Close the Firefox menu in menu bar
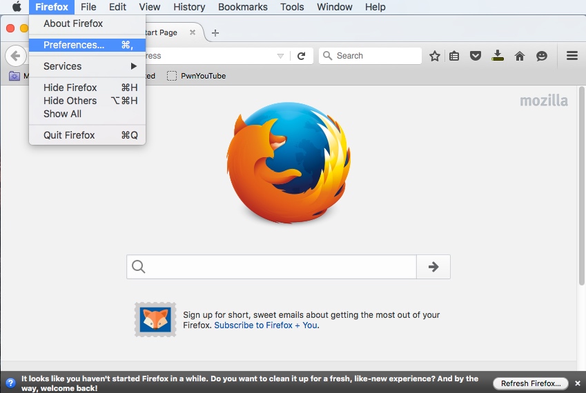Viewport: 586px width, 393px height. (52, 7)
